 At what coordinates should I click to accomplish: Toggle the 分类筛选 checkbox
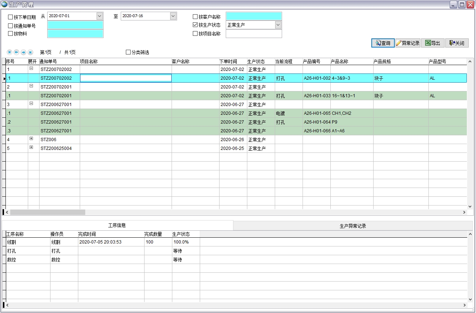click(x=128, y=52)
